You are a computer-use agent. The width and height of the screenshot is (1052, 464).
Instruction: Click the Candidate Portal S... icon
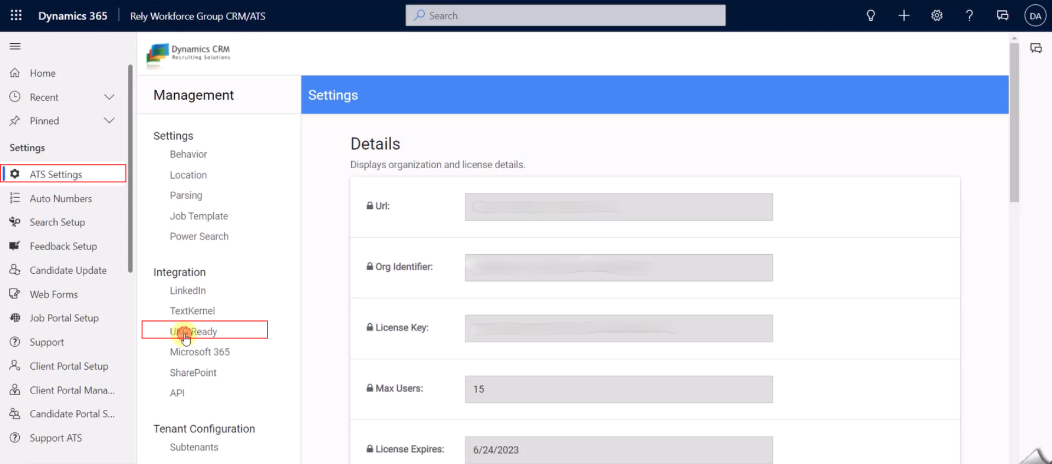(x=15, y=414)
